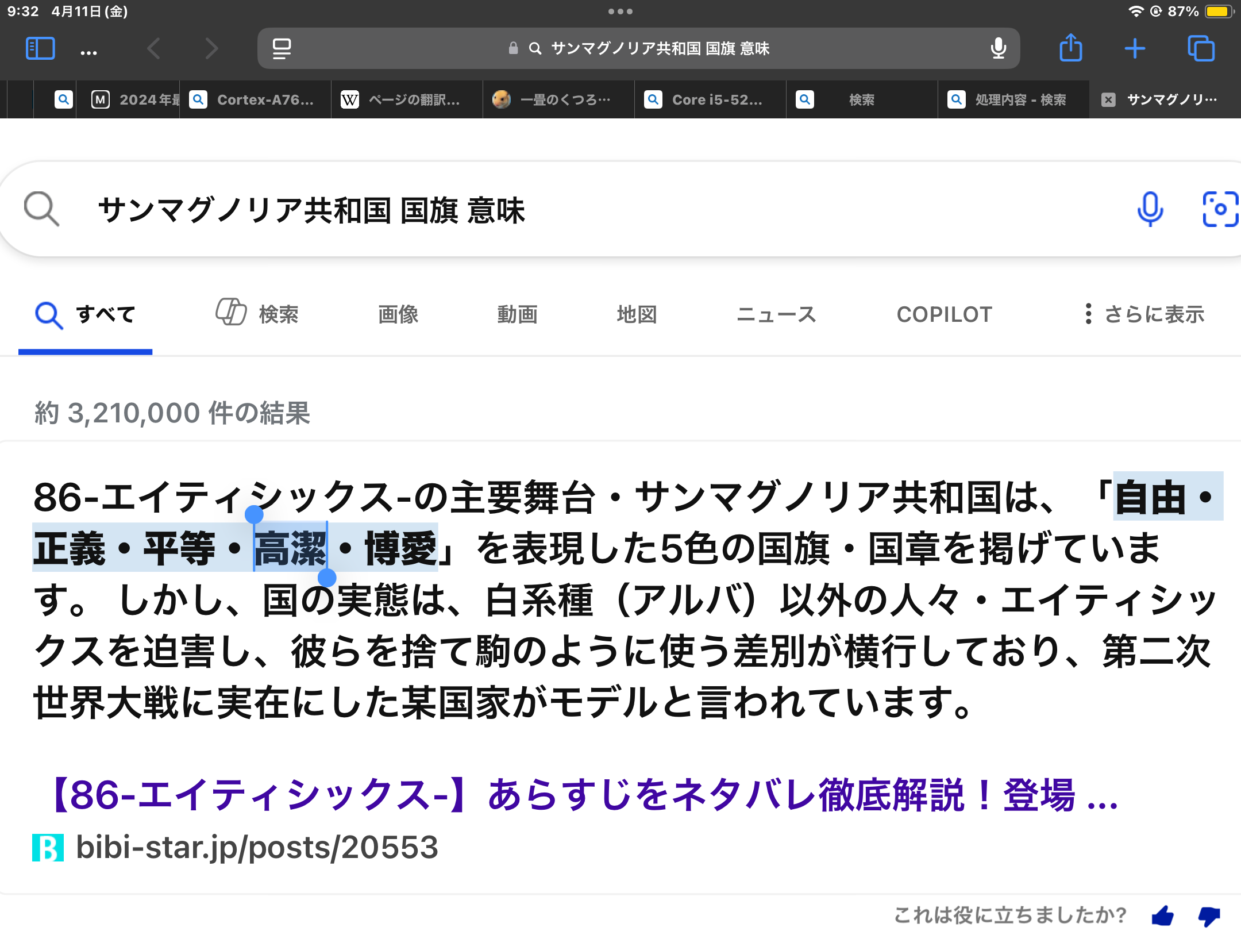Switch to the ニュース search tab
The image size is (1241, 931).
[x=776, y=314]
